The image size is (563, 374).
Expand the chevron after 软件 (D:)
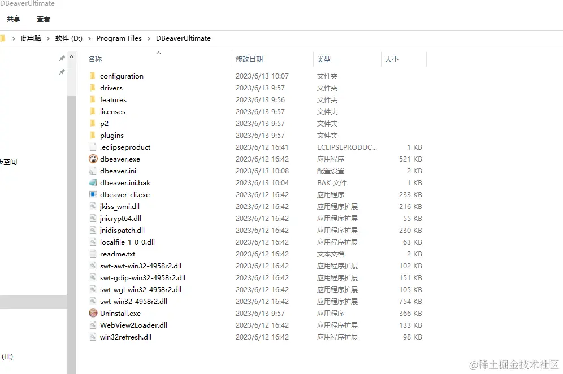click(89, 38)
